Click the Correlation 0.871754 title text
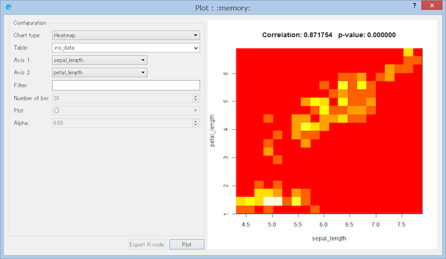The height and width of the screenshot is (259, 446). tap(297, 35)
